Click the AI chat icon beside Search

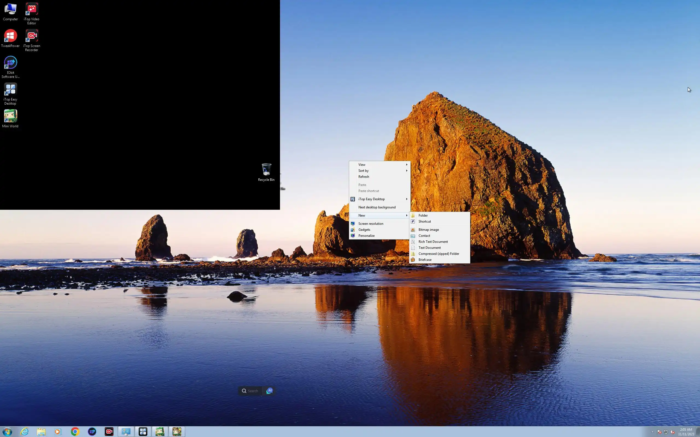(x=269, y=391)
